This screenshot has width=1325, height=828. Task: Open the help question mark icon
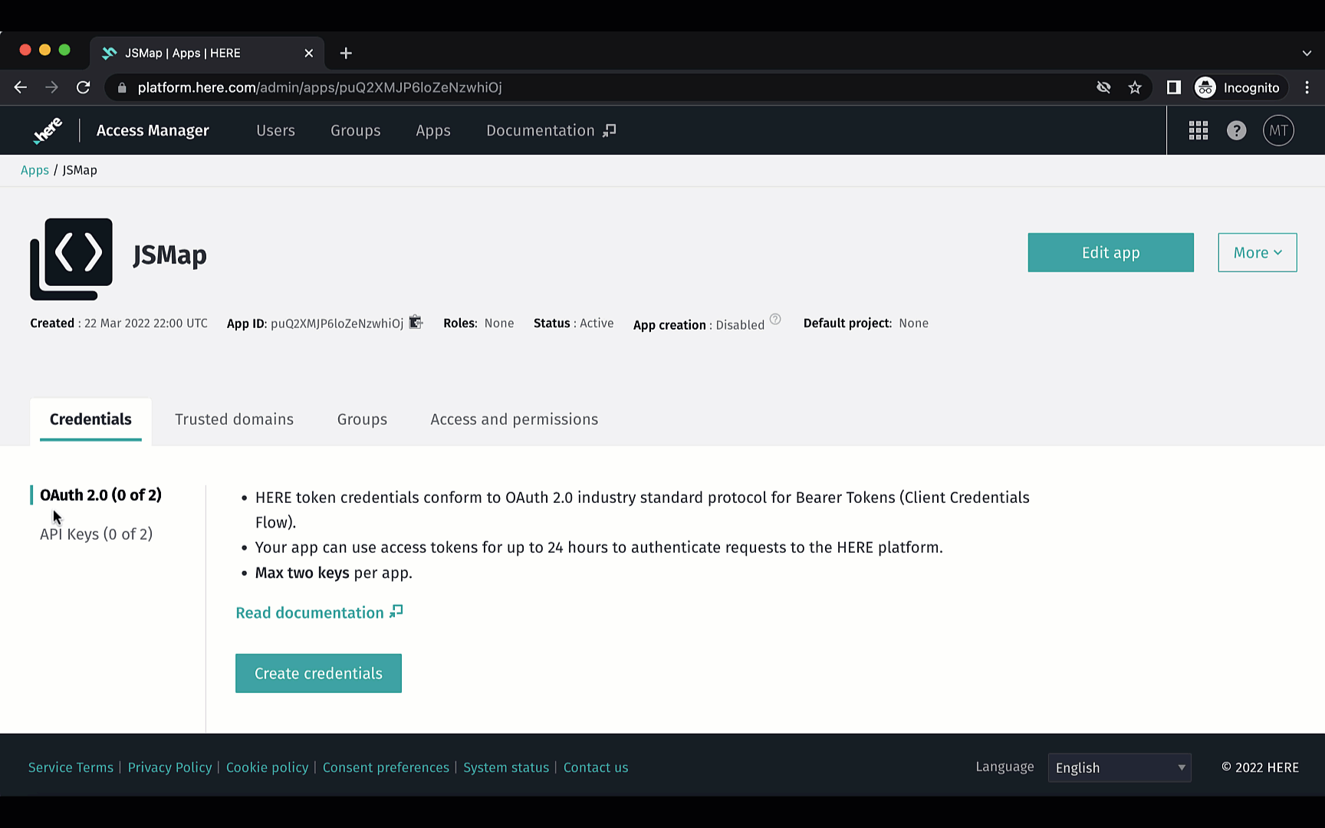pyautogui.click(x=1237, y=130)
